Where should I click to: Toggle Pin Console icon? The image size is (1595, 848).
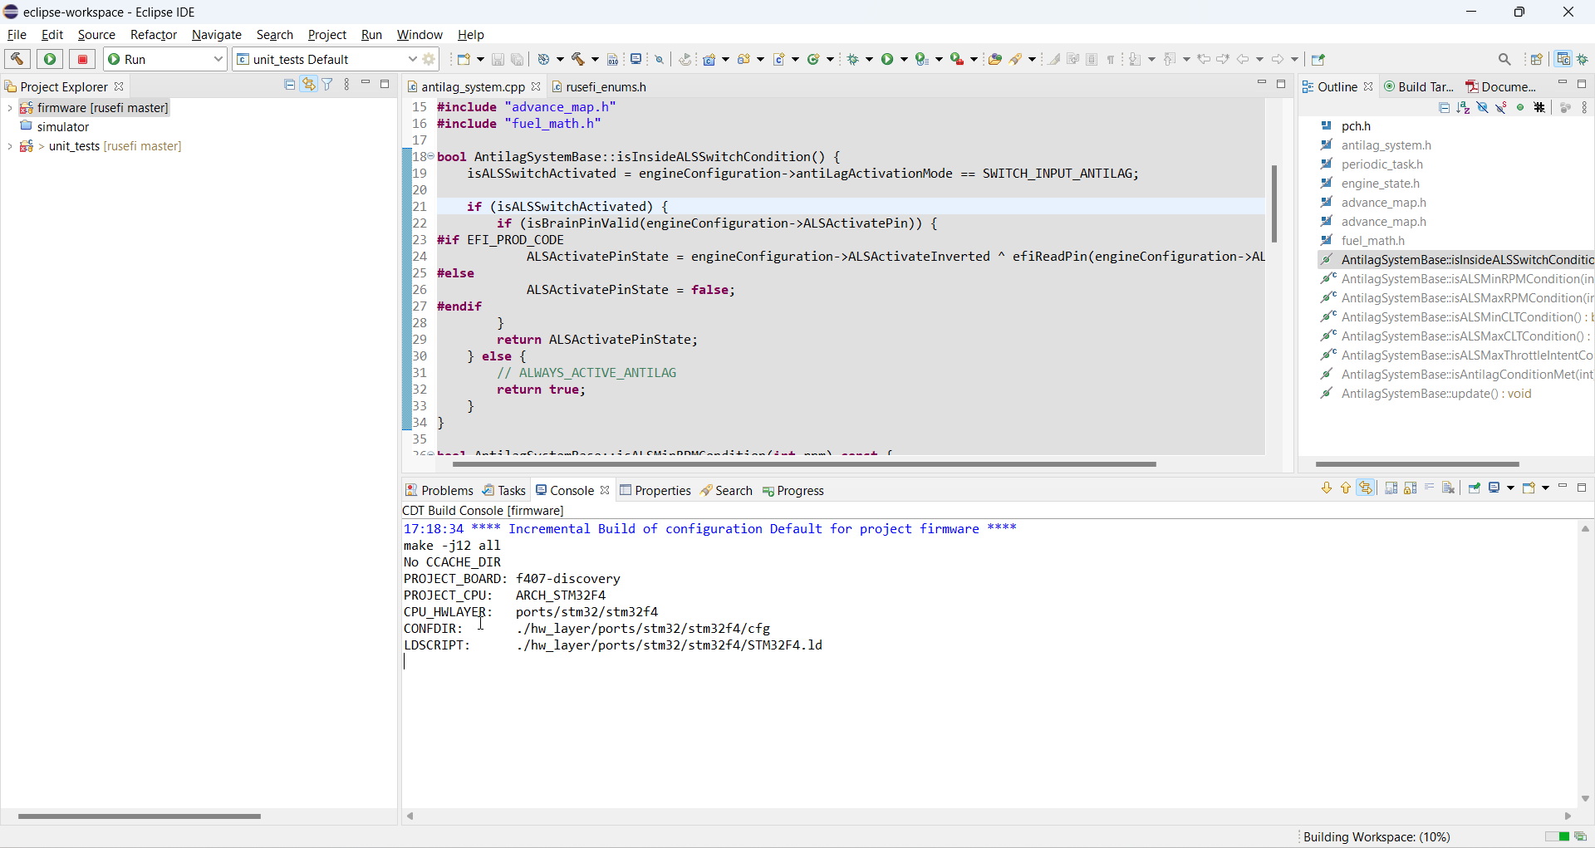(x=1475, y=488)
